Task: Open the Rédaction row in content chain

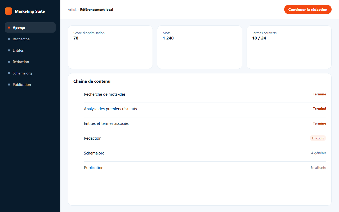Action: (205, 139)
